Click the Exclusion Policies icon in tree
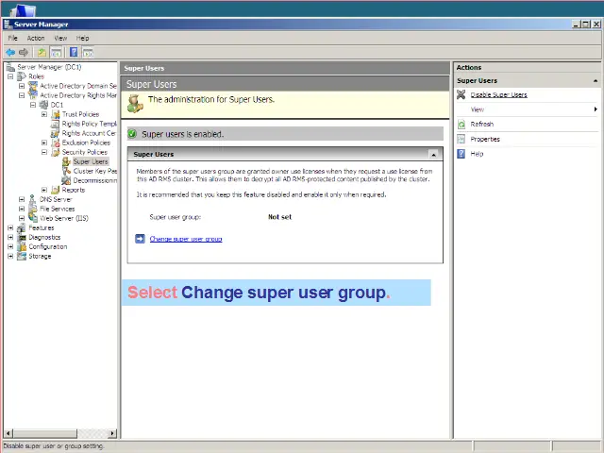604x453 pixels. pyautogui.click(x=56, y=143)
